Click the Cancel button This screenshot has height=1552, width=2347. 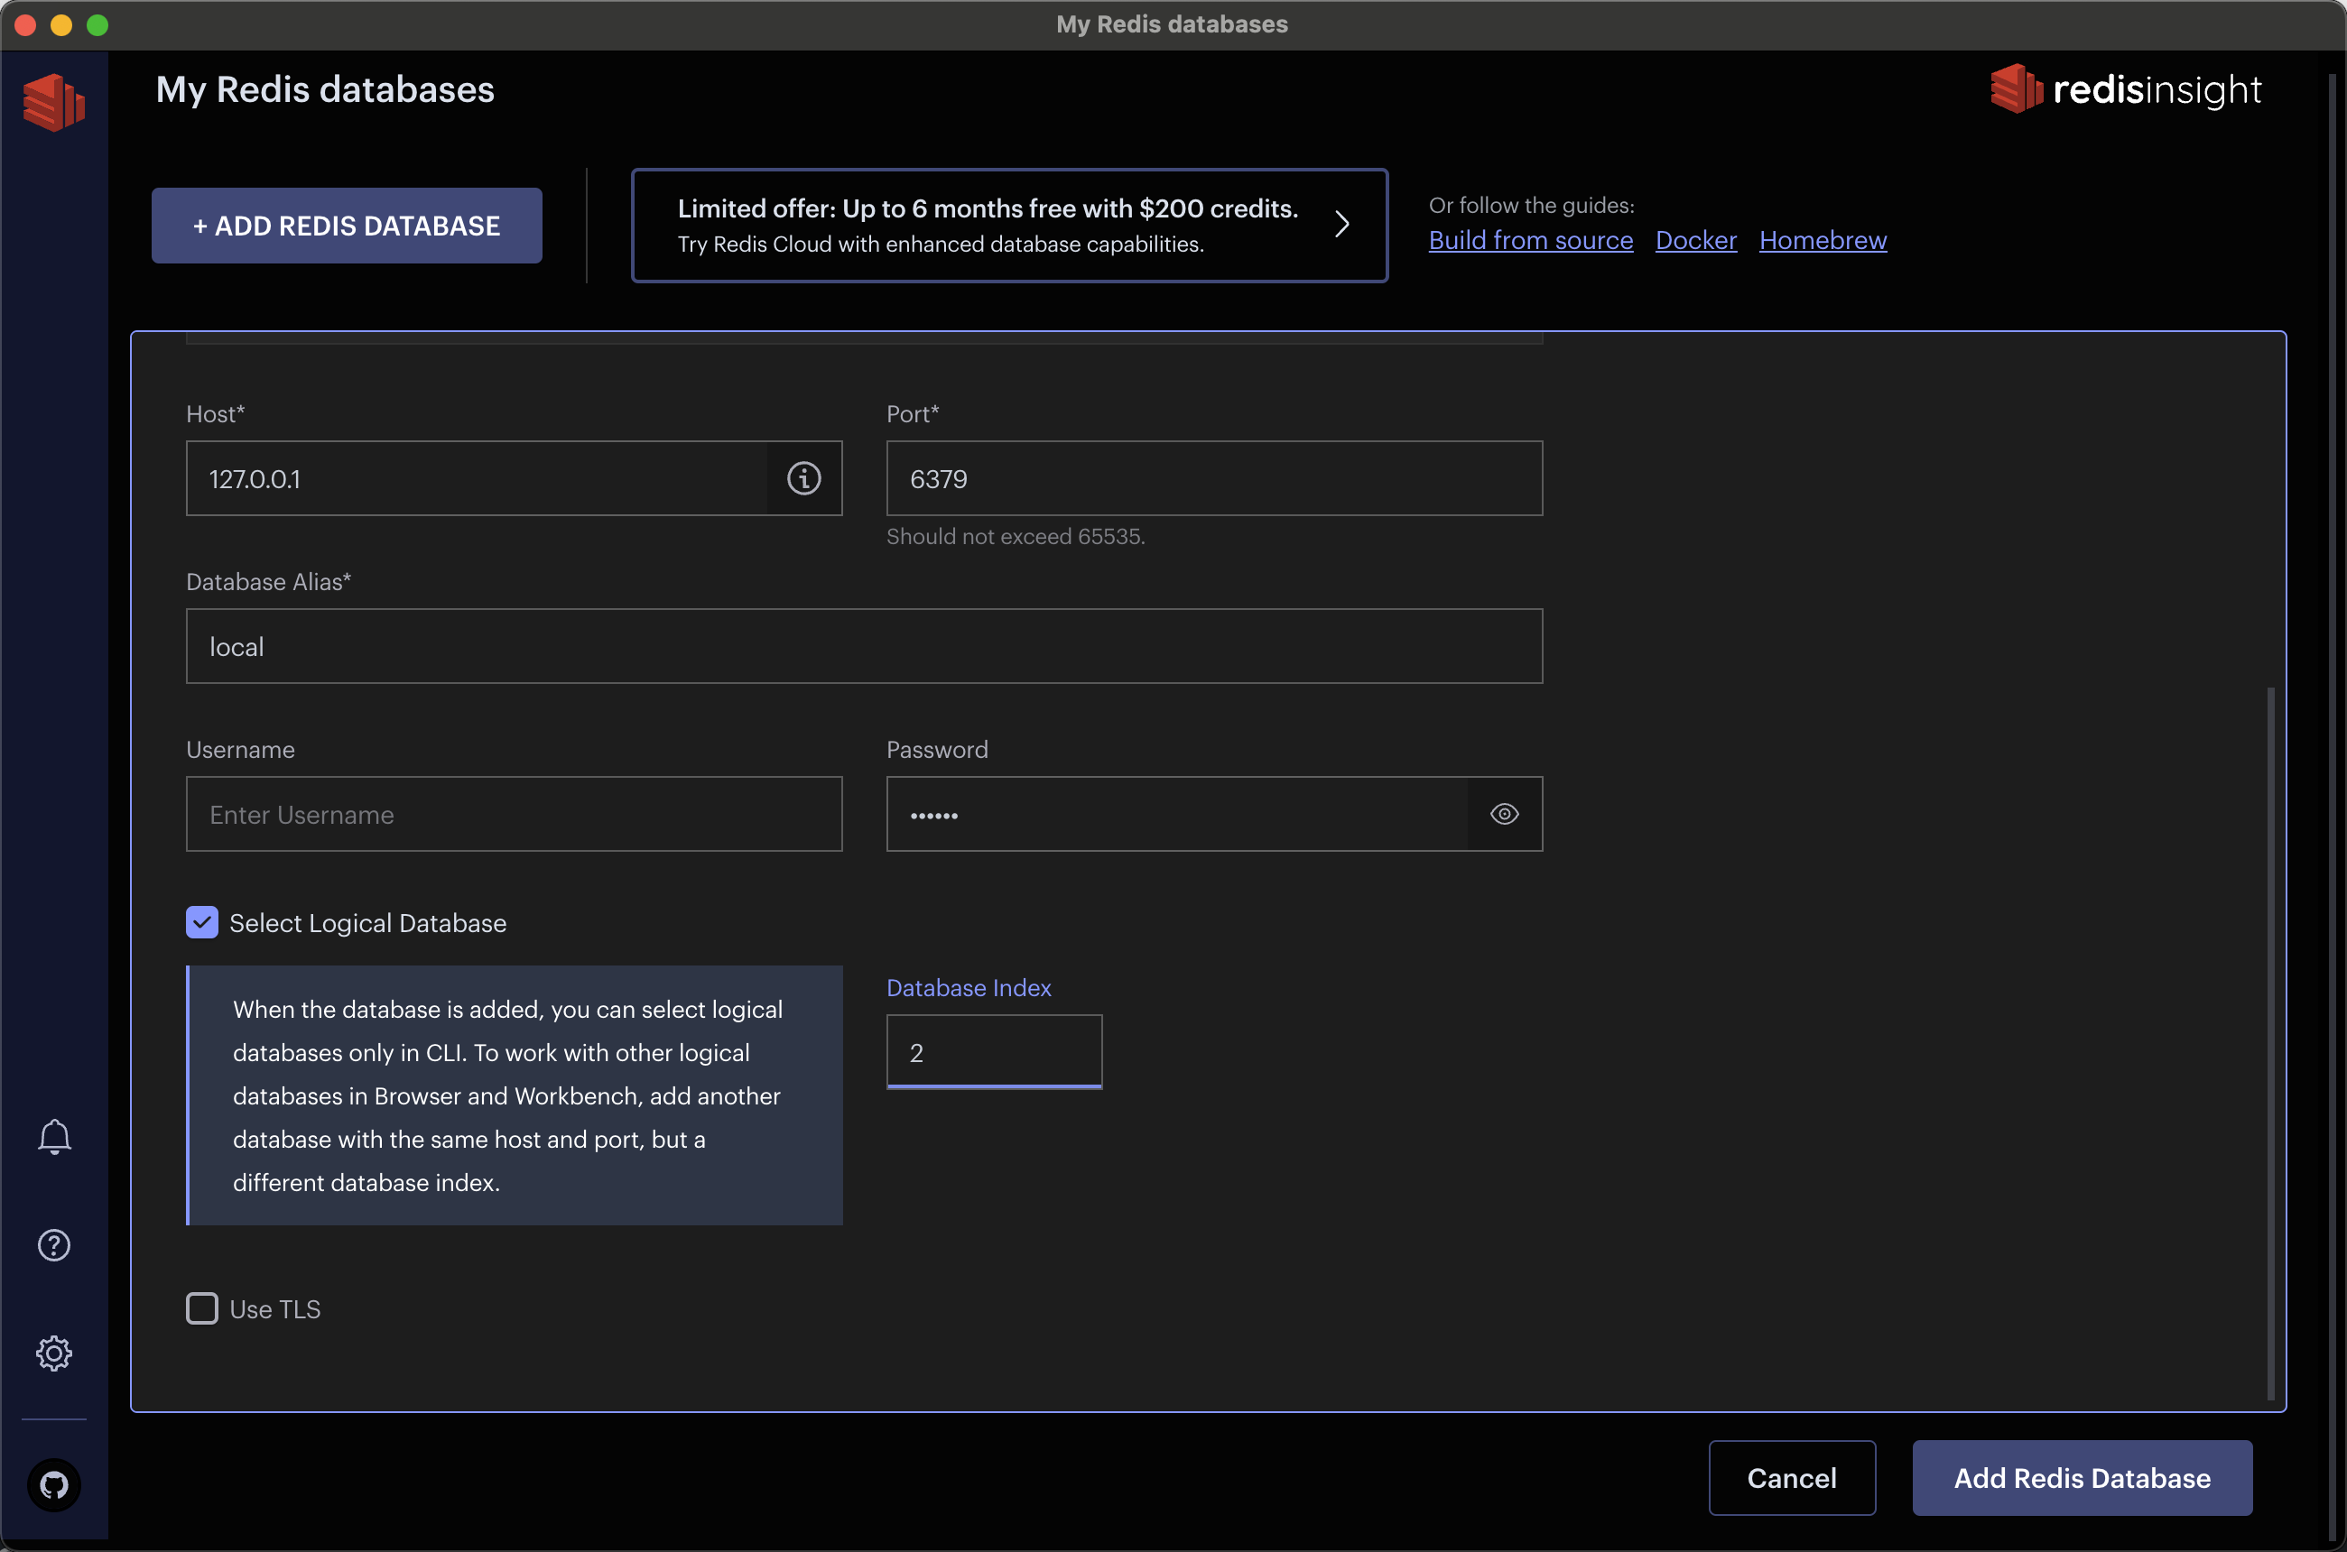pos(1792,1478)
